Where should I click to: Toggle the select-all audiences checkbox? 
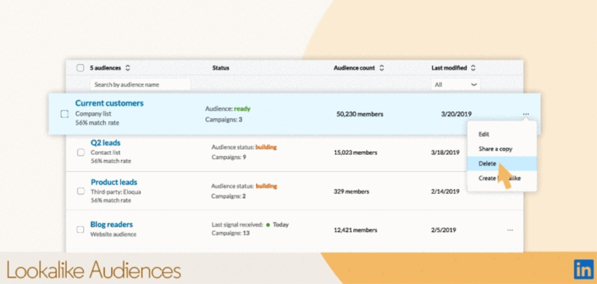coord(80,68)
